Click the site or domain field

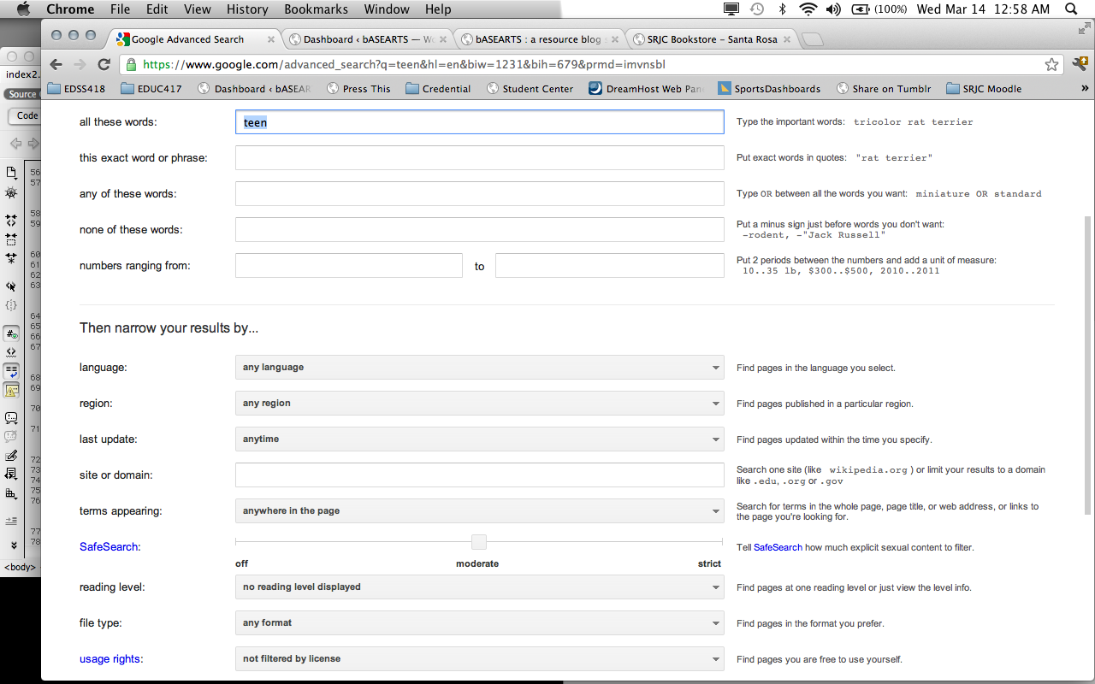click(479, 475)
